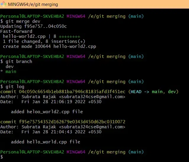This screenshot has height=162, width=189.
Task: Click commit hash 04c050c6654b1eb881ba7946c81835afd3f451ec
Action: (x=72, y=92)
